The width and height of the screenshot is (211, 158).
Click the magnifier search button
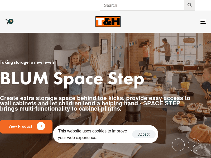tap(190, 5)
